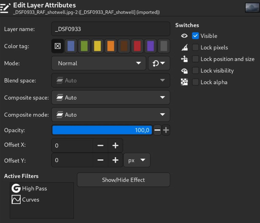Screen dimensions: 260x223
Task: Open the px unit dropdown
Action: coord(137,161)
